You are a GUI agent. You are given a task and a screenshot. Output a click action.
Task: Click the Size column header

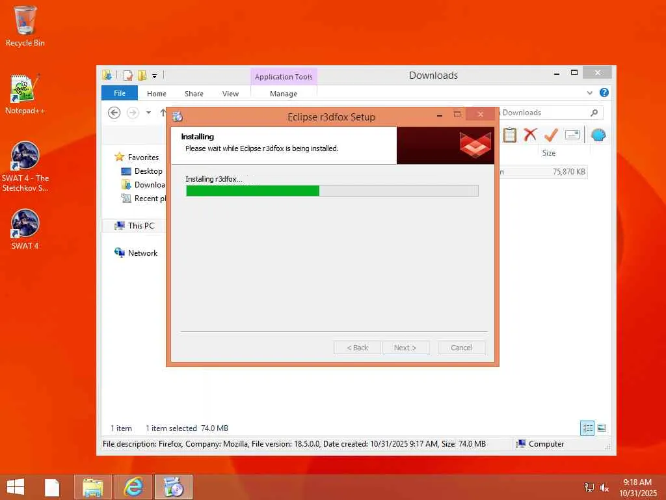[548, 152]
